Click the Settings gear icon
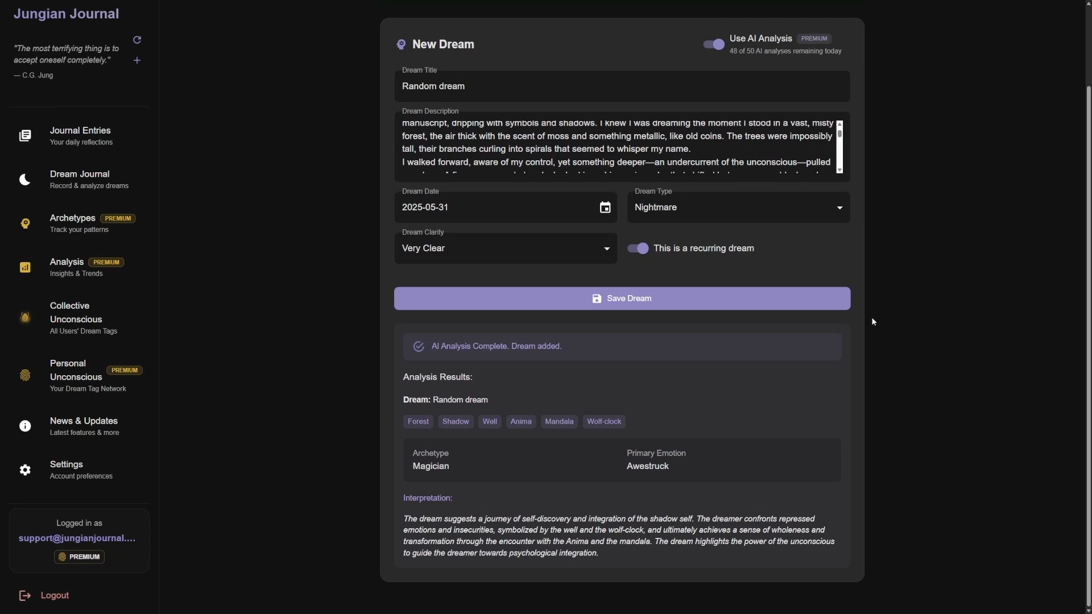This screenshot has height=614, width=1092. point(25,470)
